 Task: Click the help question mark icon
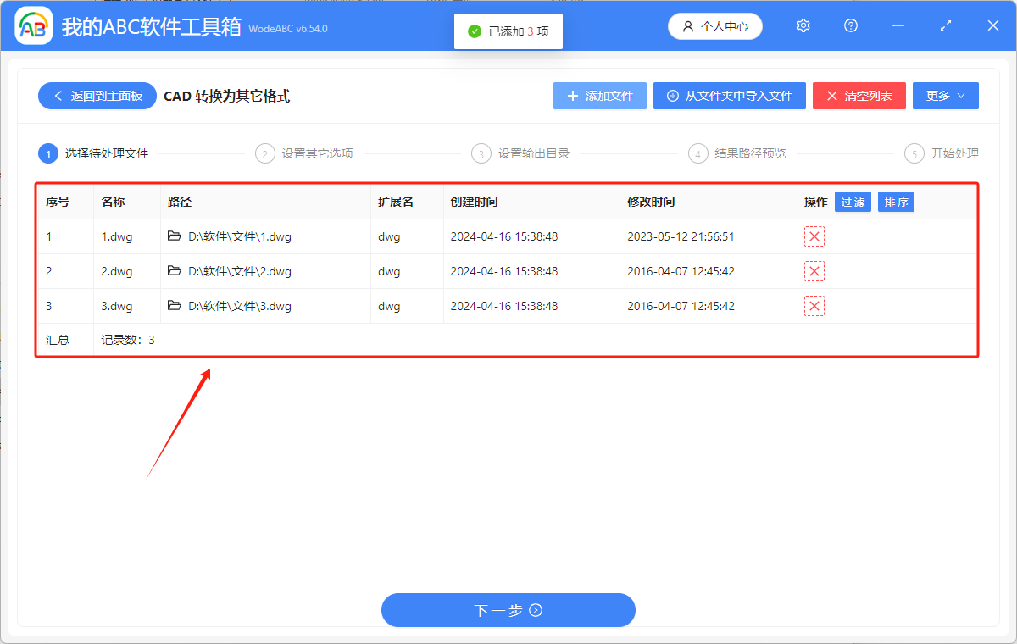pos(850,25)
